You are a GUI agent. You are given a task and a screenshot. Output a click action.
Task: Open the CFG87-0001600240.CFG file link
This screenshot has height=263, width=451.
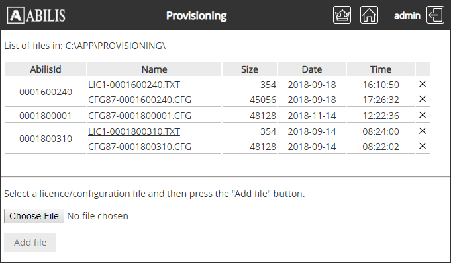pyautogui.click(x=140, y=100)
